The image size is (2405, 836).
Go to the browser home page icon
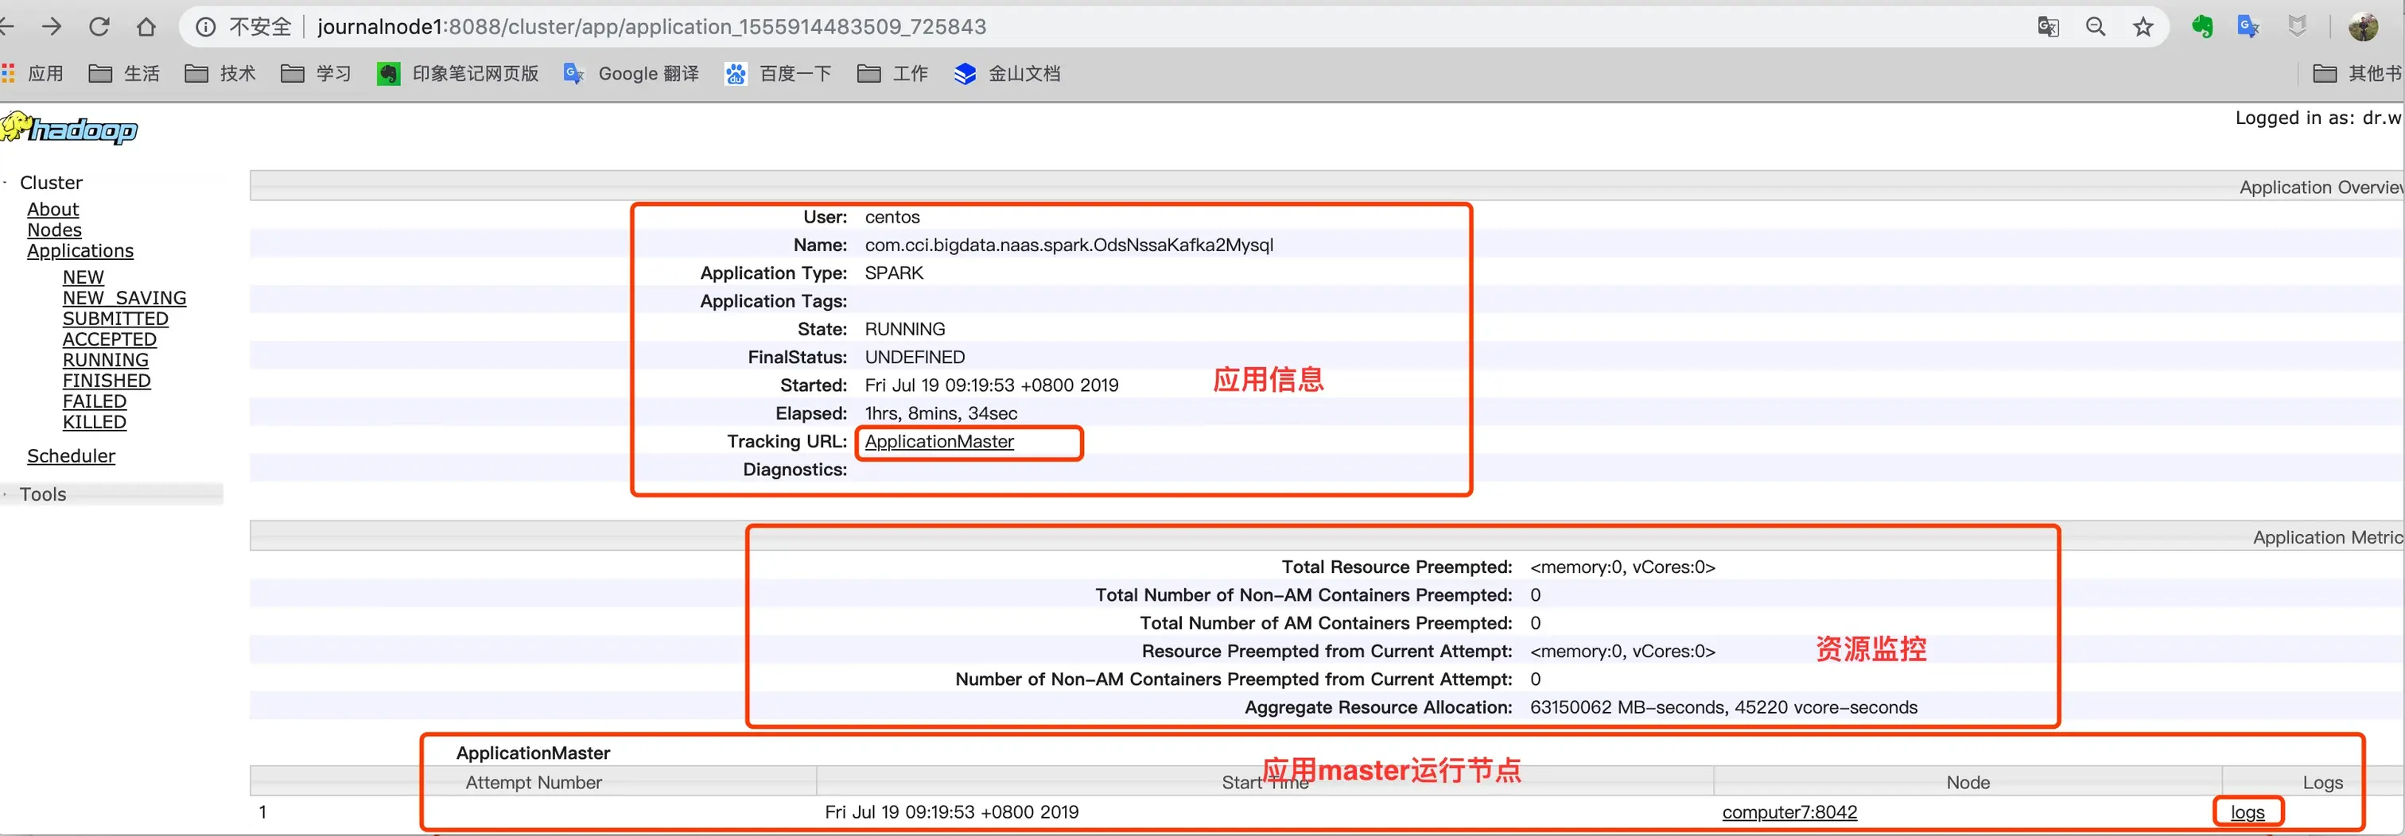[x=146, y=27]
